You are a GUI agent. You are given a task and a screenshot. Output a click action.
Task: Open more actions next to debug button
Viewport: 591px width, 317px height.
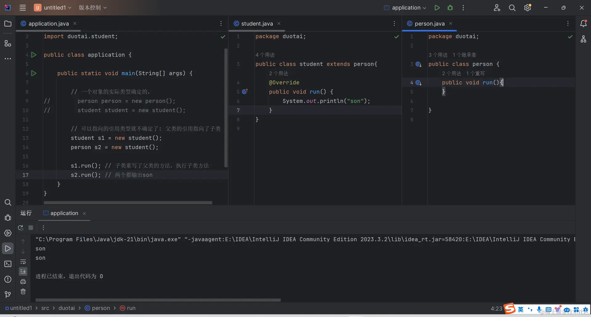(x=463, y=8)
